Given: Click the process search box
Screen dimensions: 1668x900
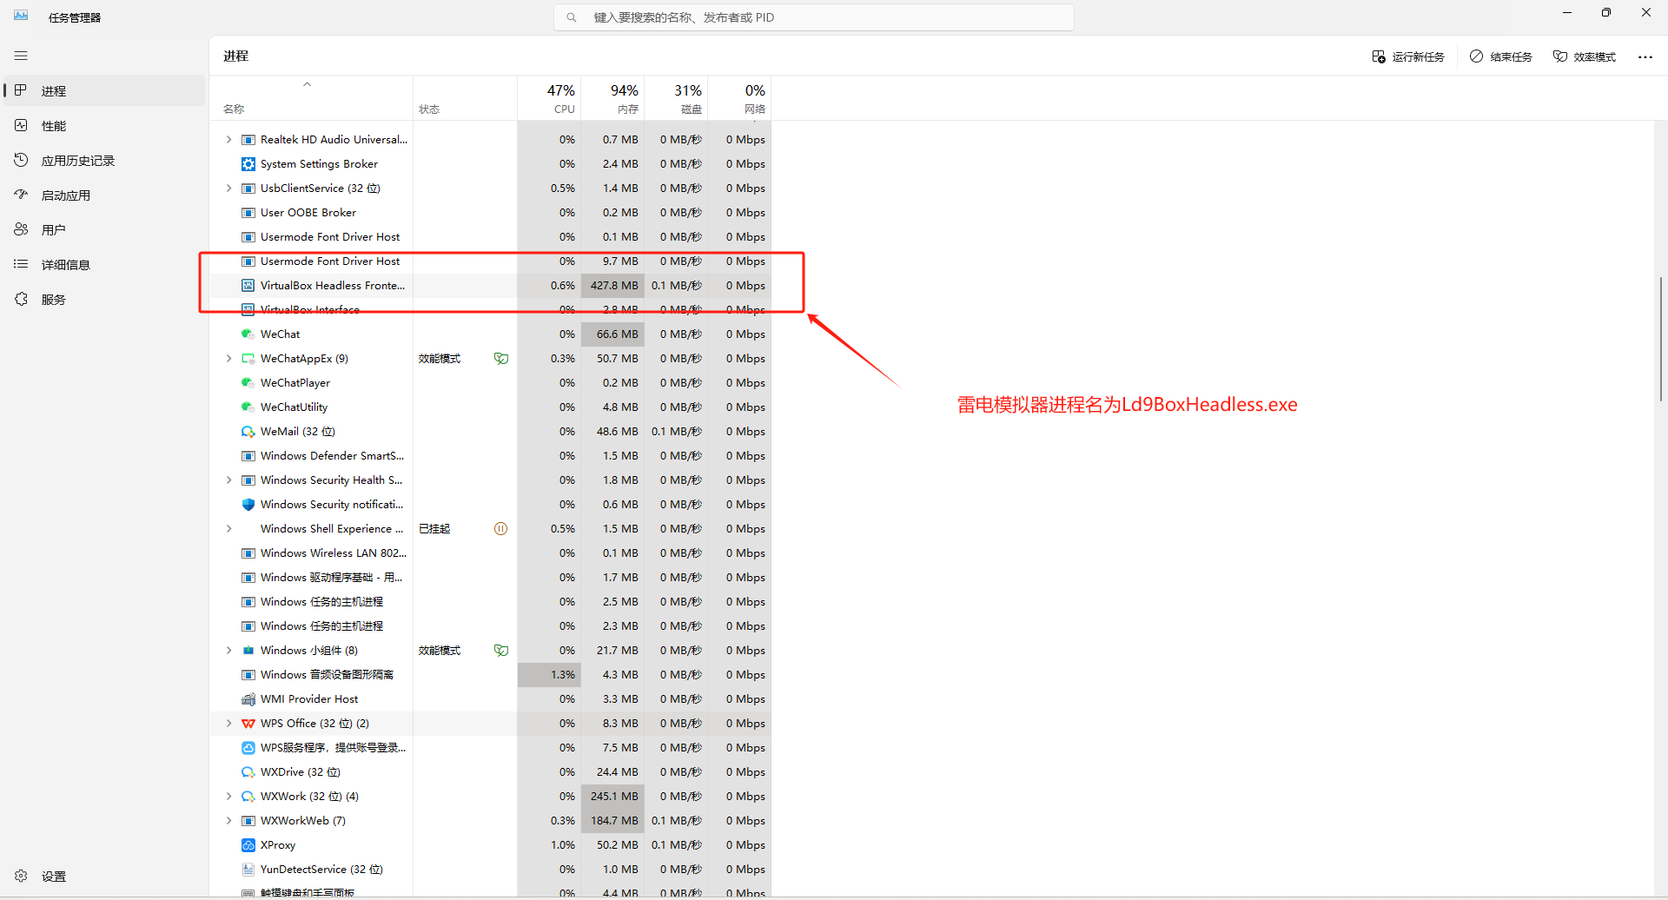Looking at the screenshot, I should (x=814, y=17).
